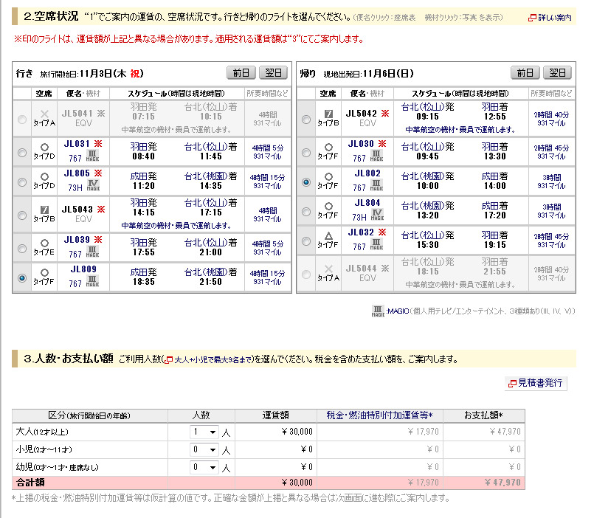Click the circle availability icon for JL804

click(x=328, y=206)
